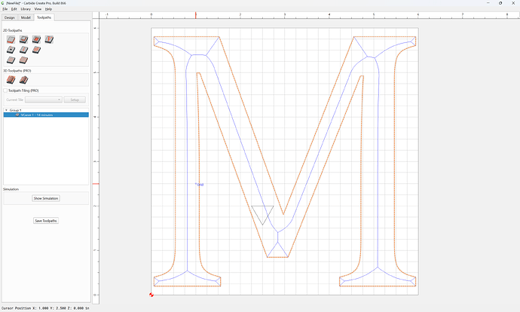This screenshot has width=520, height=312.
Task: Click the middle icon in second toolpath row
Action: pyautogui.click(x=23, y=50)
